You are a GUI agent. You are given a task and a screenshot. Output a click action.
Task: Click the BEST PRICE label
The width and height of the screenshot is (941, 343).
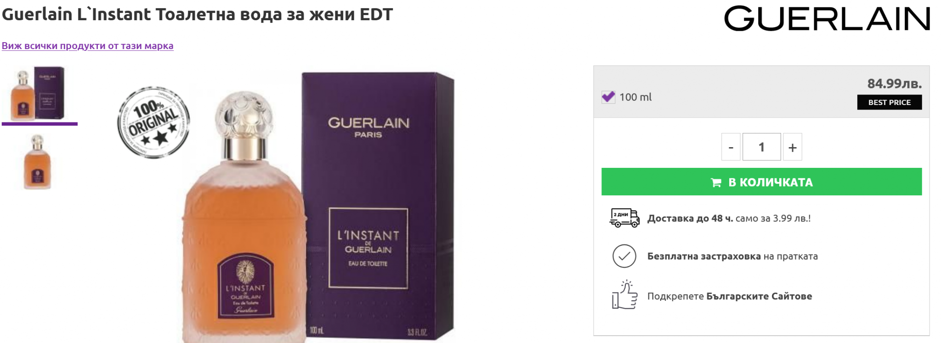tap(889, 102)
